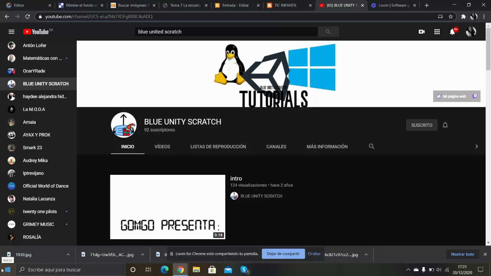Reload the page with refresh icon
The width and height of the screenshot is (491, 276).
[28, 16]
